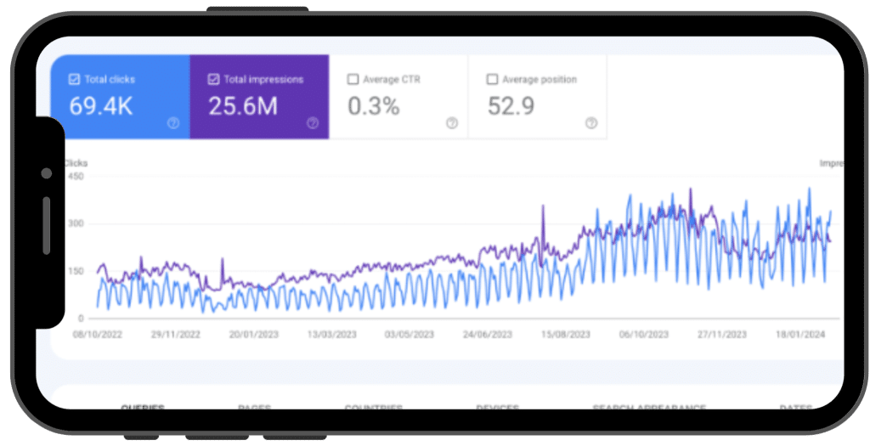Open the Search Appearance tab
Viewport: 870px width, 446px height.
point(649,409)
